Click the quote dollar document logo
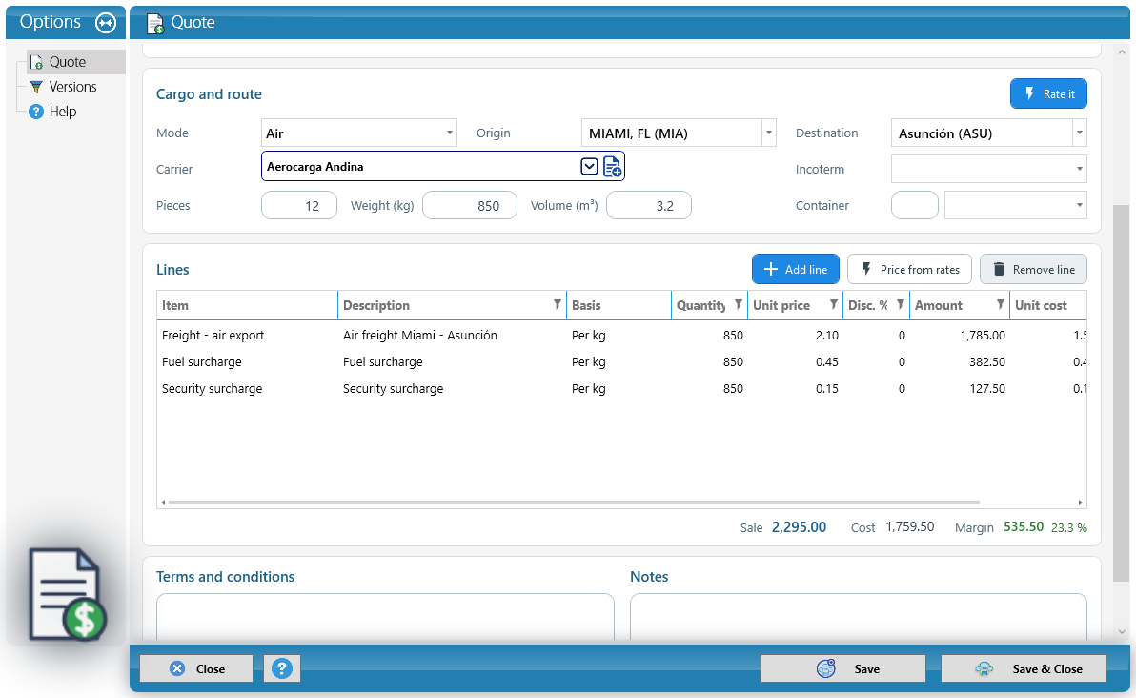The height and width of the screenshot is (698, 1136). [x=68, y=594]
